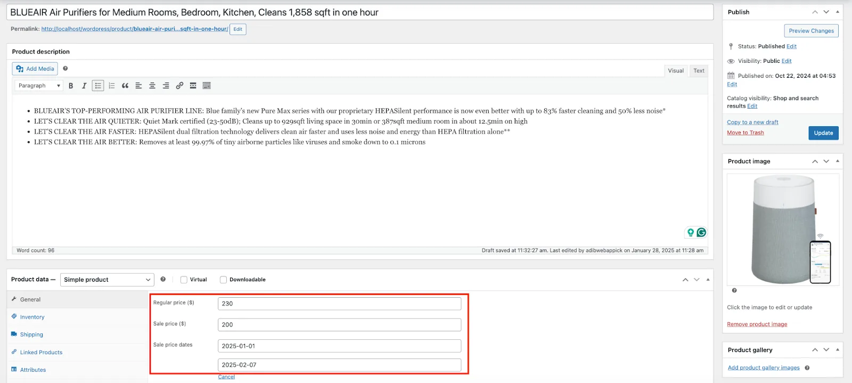Click the air purifier product image thumbnail
The height and width of the screenshot is (383, 852).
point(783,230)
